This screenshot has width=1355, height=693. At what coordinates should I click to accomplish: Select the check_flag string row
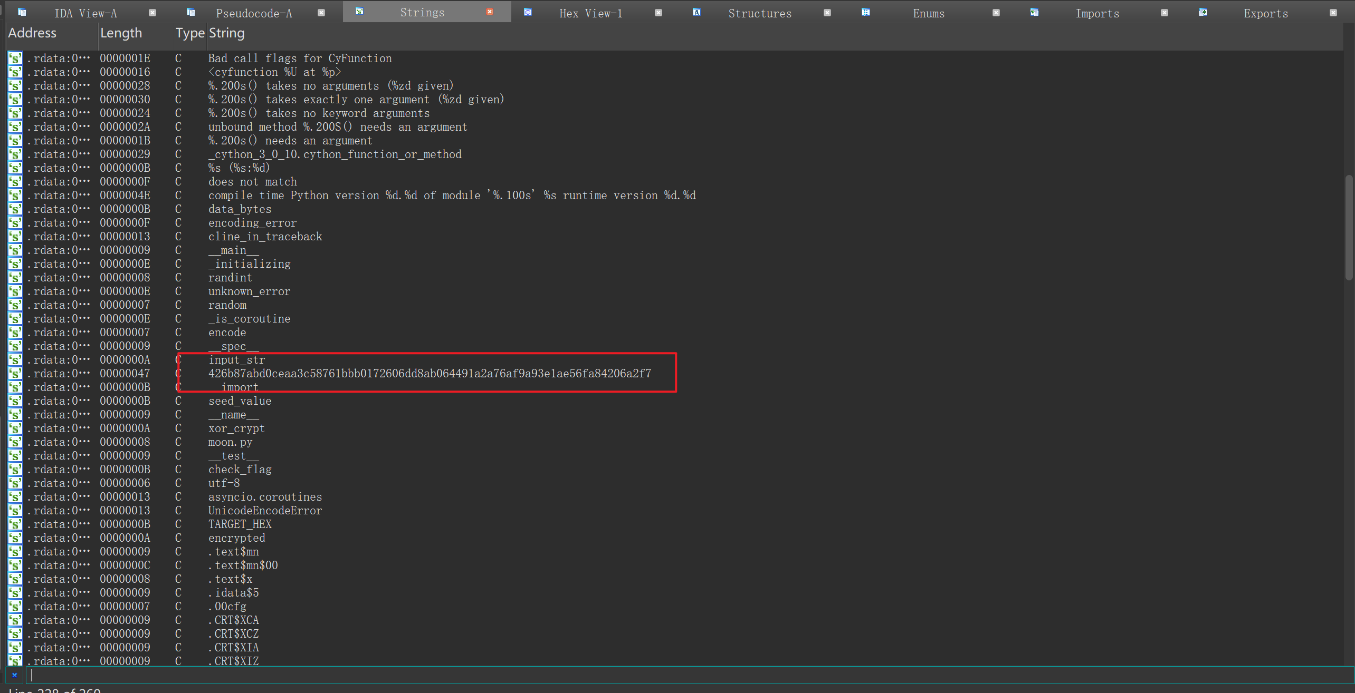click(x=240, y=470)
